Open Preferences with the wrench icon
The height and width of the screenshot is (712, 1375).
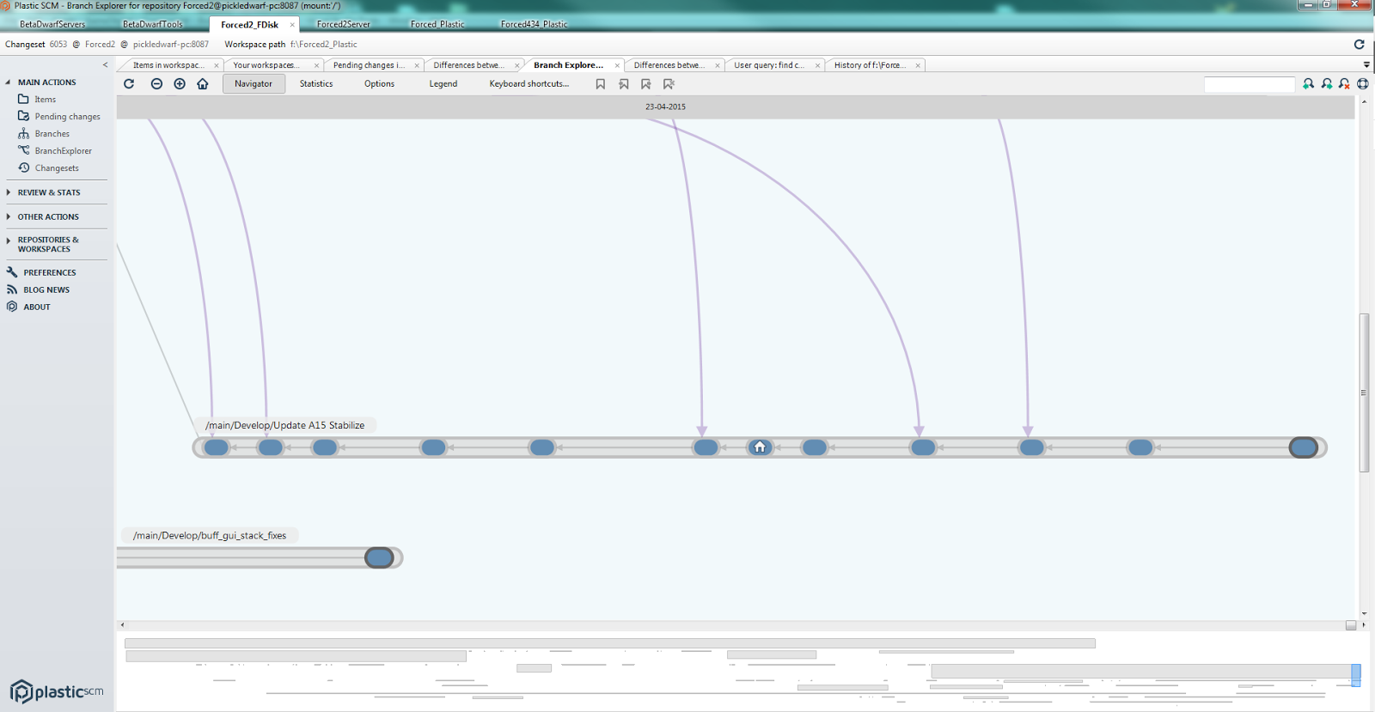coord(41,272)
